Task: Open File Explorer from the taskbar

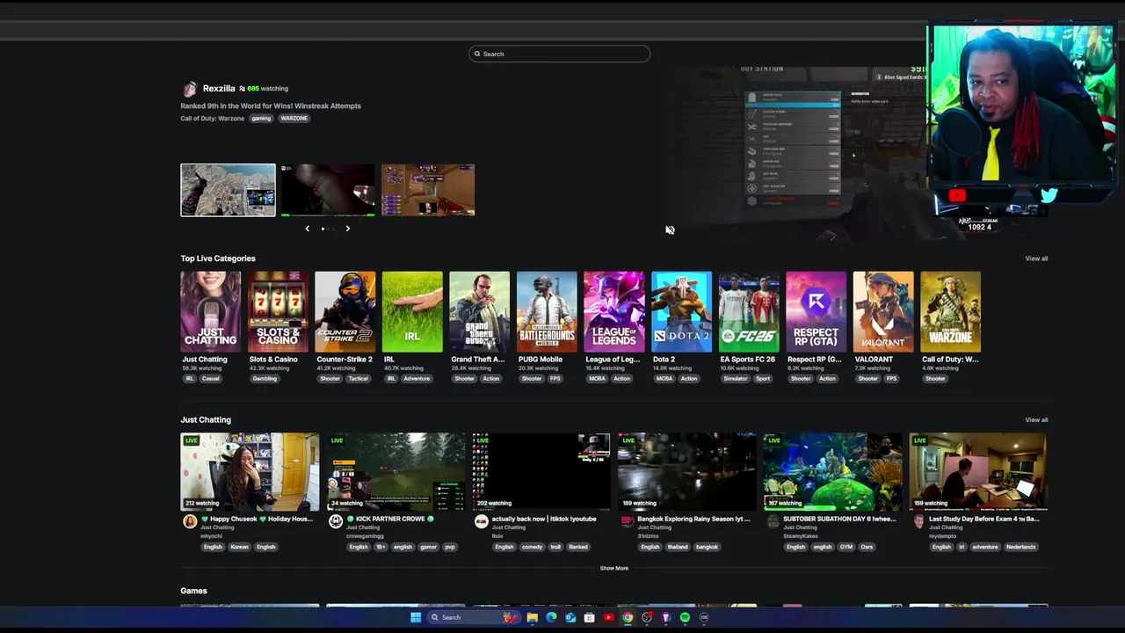Action: click(532, 618)
